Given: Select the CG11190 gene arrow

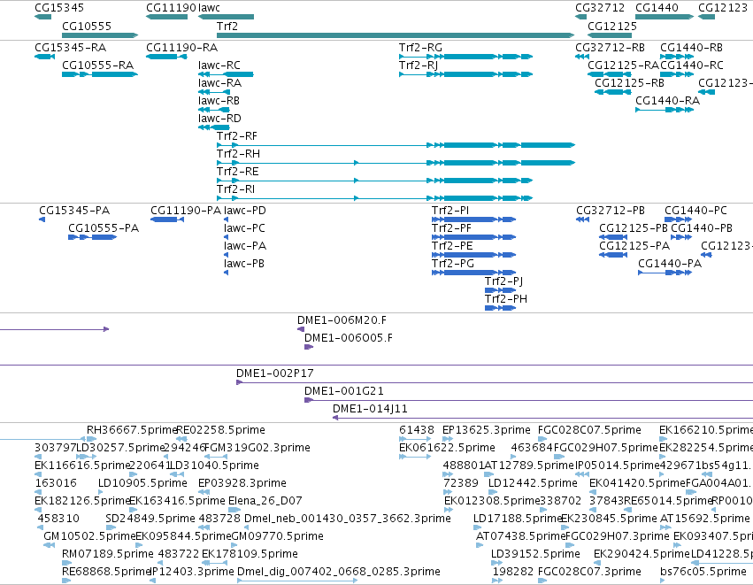Looking at the screenshot, I should pyautogui.click(x=166, y=17).
